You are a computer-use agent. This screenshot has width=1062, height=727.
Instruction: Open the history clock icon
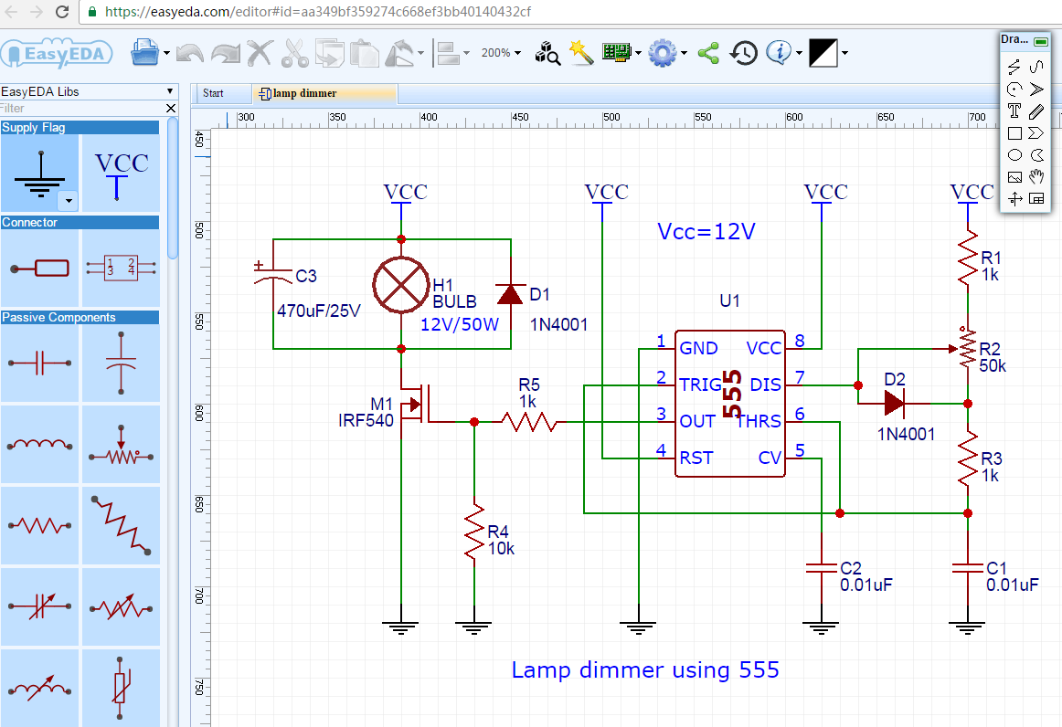[744, 53]
